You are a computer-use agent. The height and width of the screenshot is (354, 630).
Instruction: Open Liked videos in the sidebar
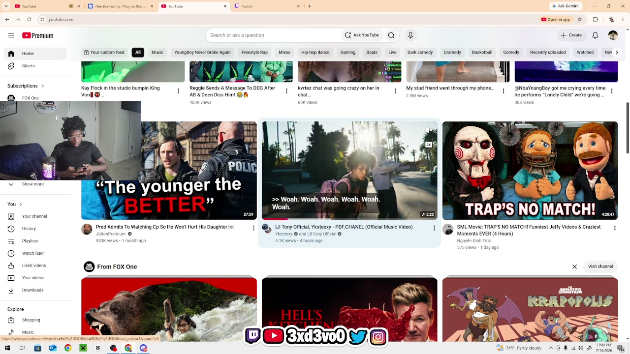[x=35, y=265]
